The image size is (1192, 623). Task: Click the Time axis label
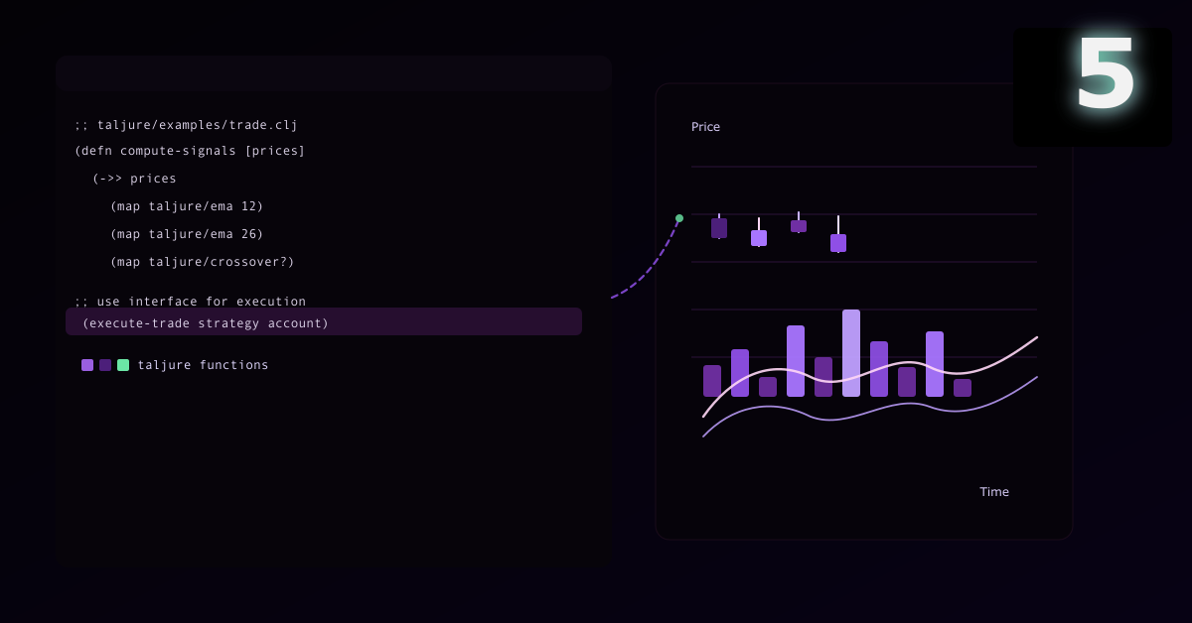coord(993,492)
